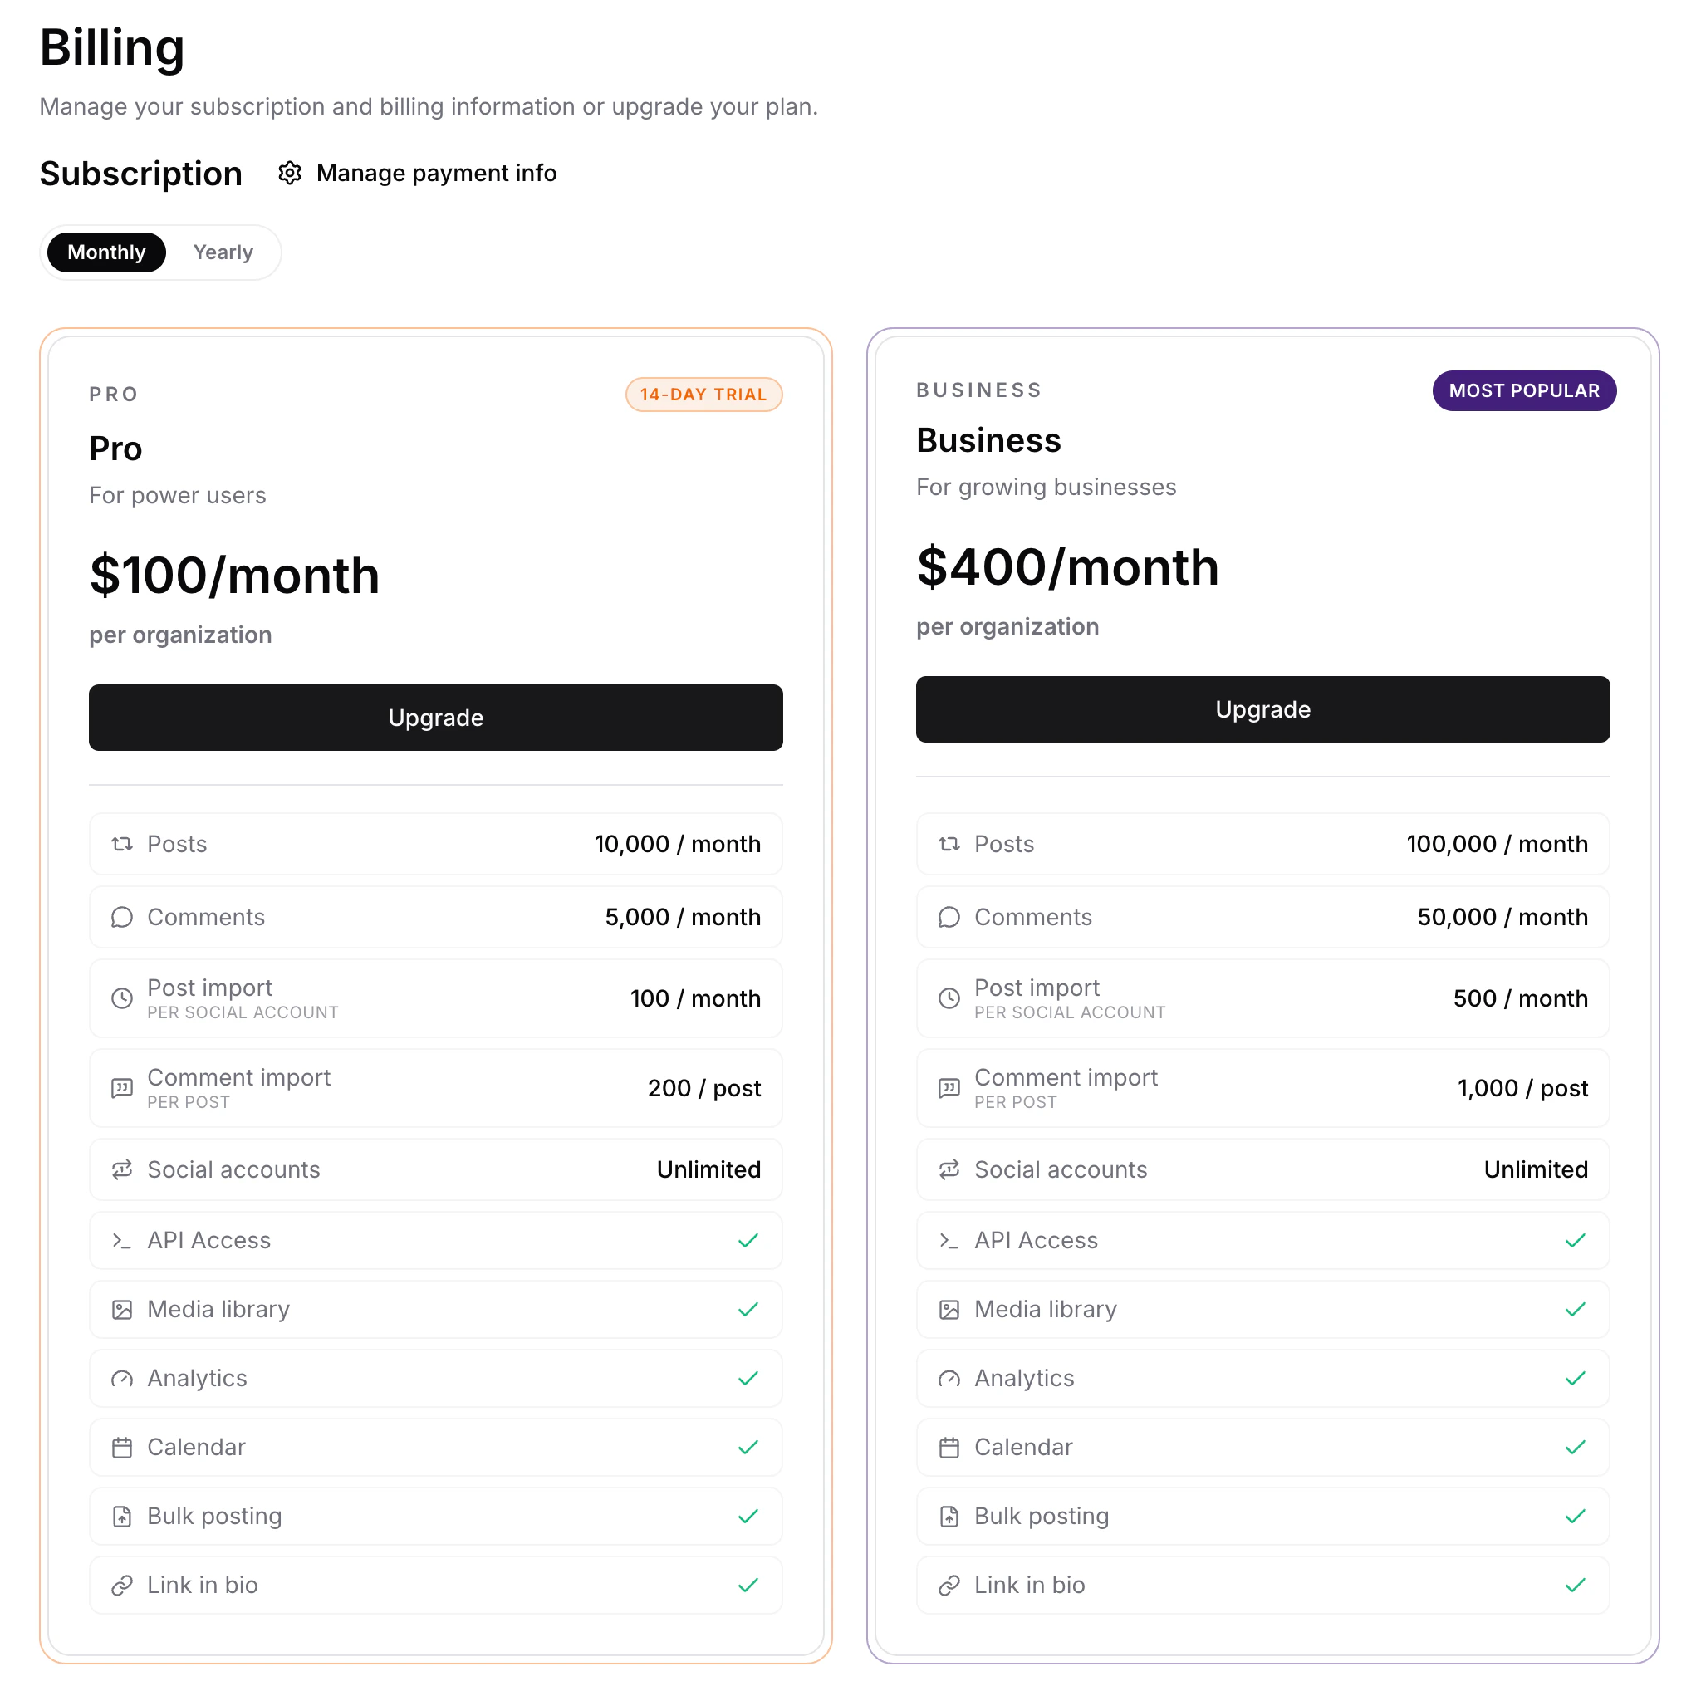Click the 14-DAY TRIAL badge
The height and width of the screenshot is (1696, 1701).
pyautogui.click(x=704, y=395)
